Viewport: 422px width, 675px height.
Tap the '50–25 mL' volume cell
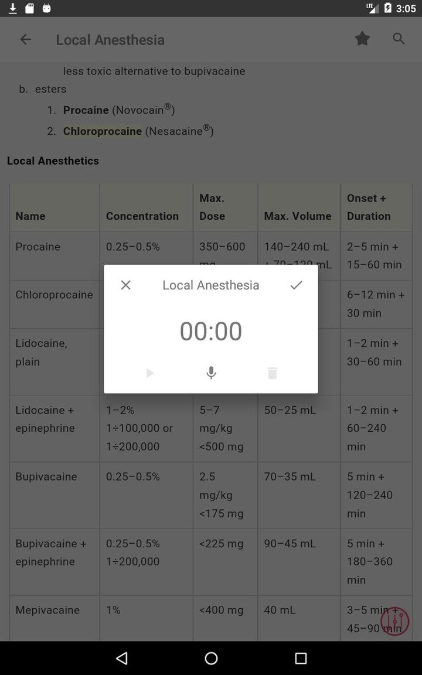[x=299, y=428]
